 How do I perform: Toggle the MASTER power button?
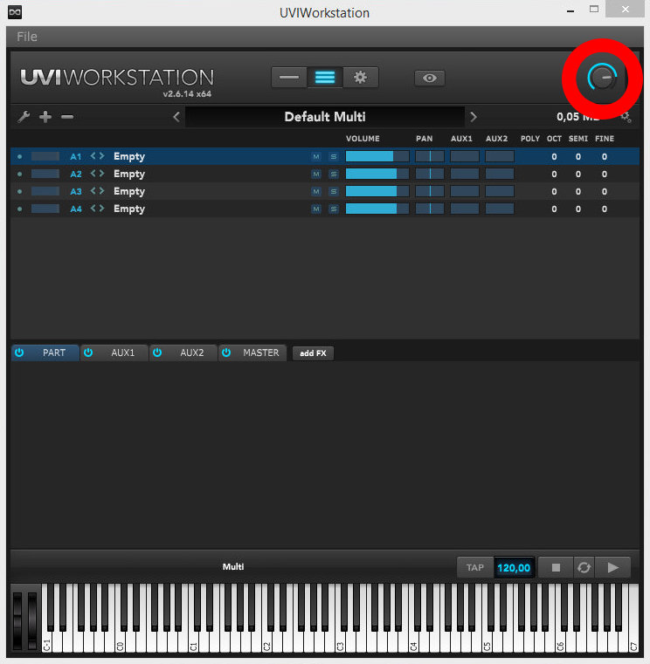tap(226, 353)
